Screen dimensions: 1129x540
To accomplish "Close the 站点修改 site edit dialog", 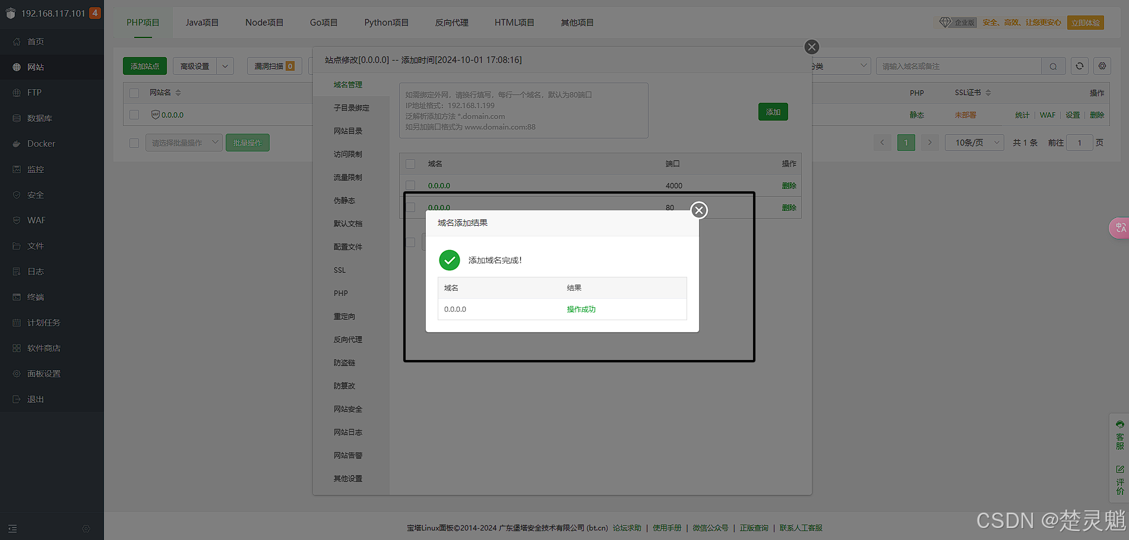I will coord(812,47).
